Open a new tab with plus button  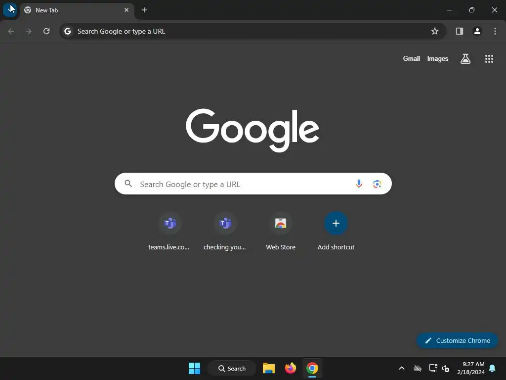click(x=144, y=10)
